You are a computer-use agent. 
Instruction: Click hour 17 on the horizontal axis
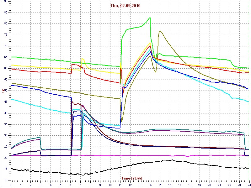179,185
